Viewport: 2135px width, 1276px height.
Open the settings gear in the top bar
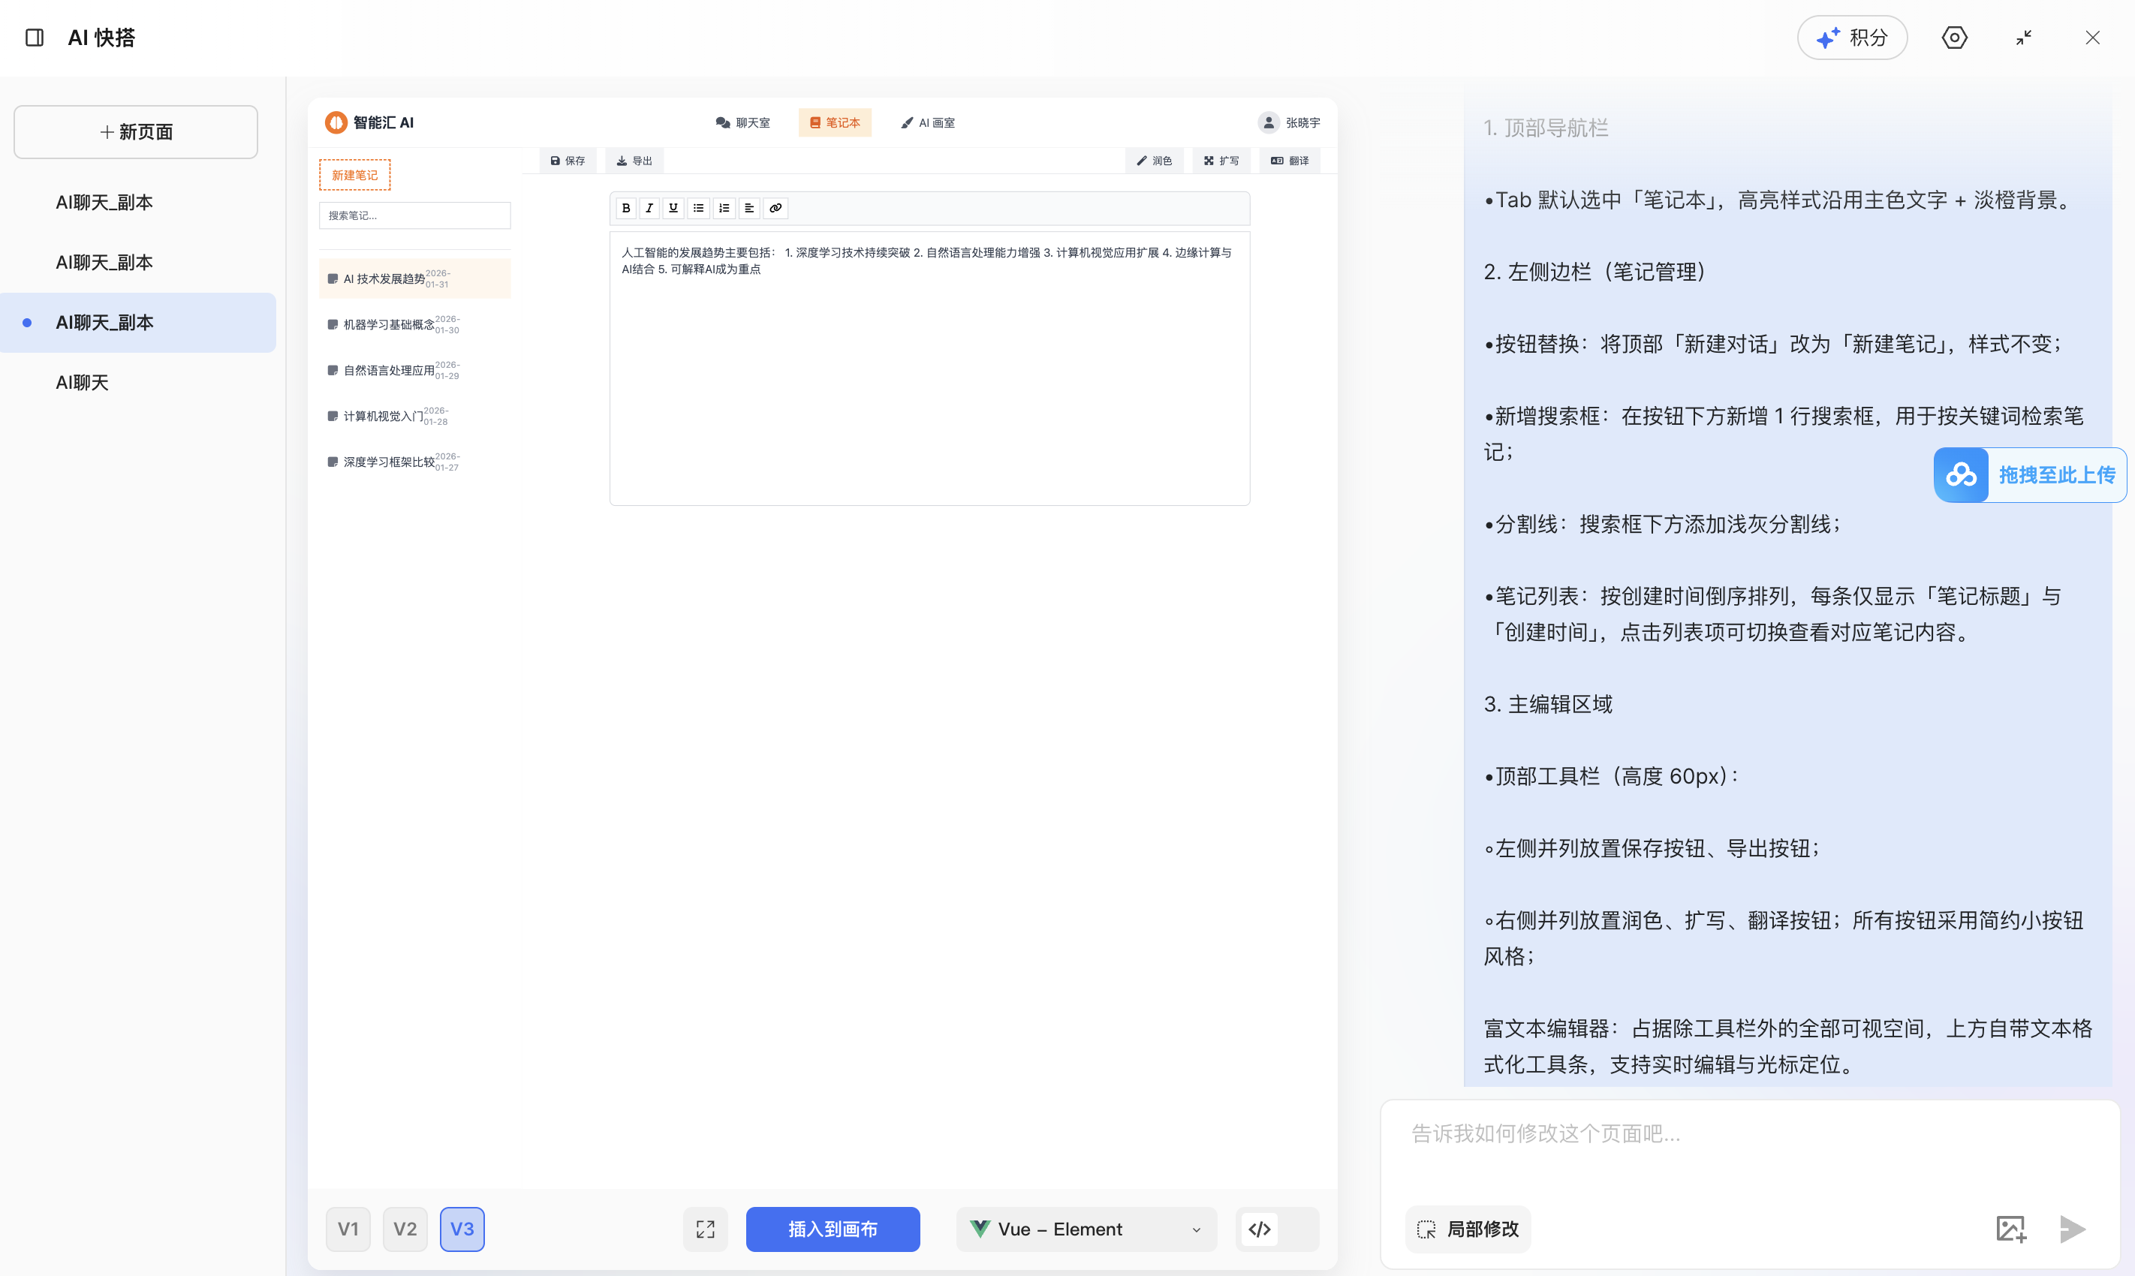point(1956,38)
